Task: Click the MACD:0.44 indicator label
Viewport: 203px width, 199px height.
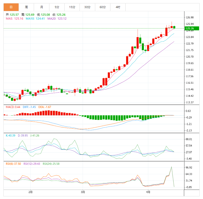Action: pyautogui.click(x=13, y=107)
